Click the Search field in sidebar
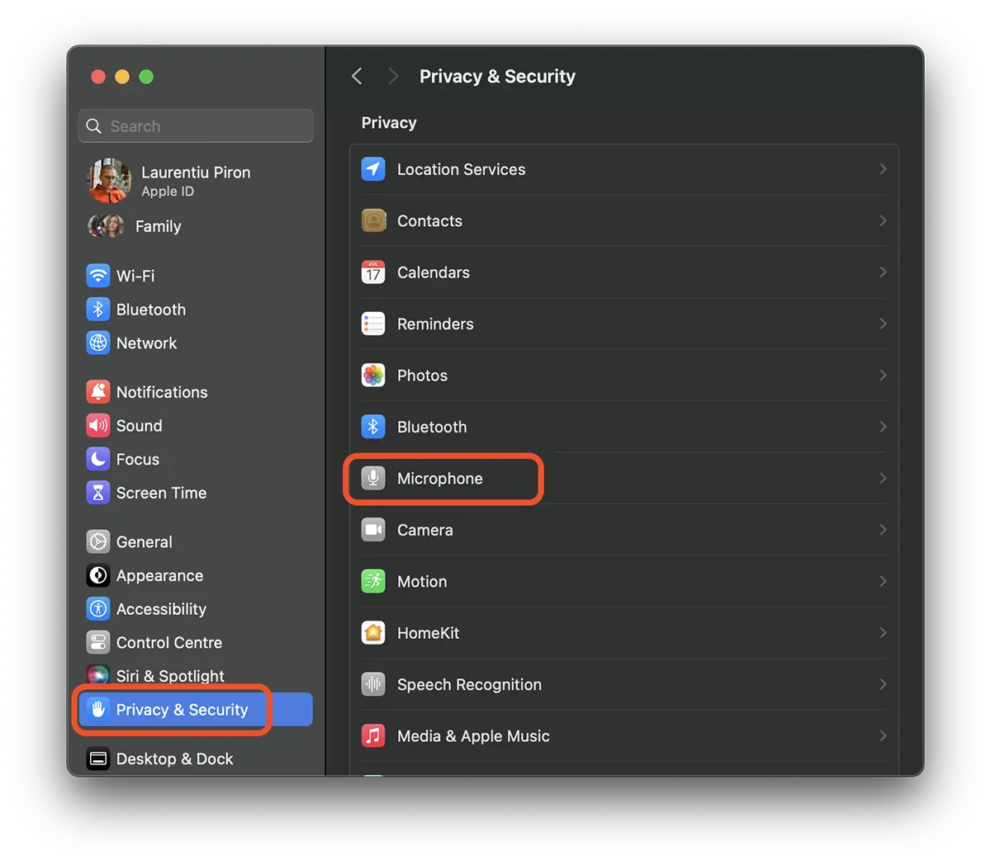The width and height of the screenshot is (991, 865). click(x=197, y=126)
